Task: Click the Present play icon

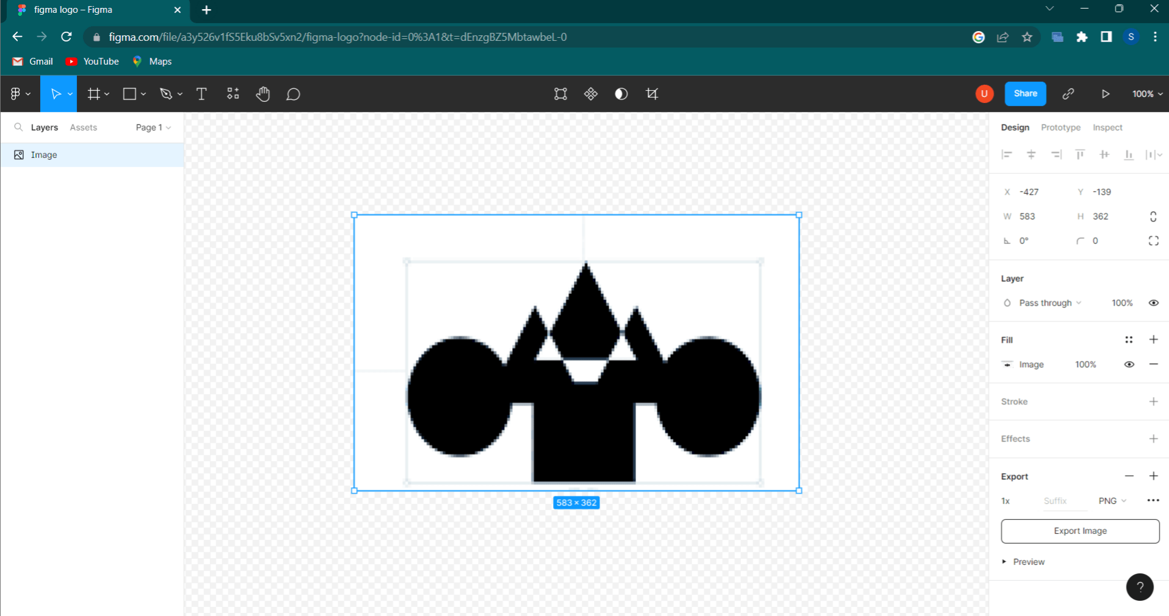Action: (x=1106, y=94)
